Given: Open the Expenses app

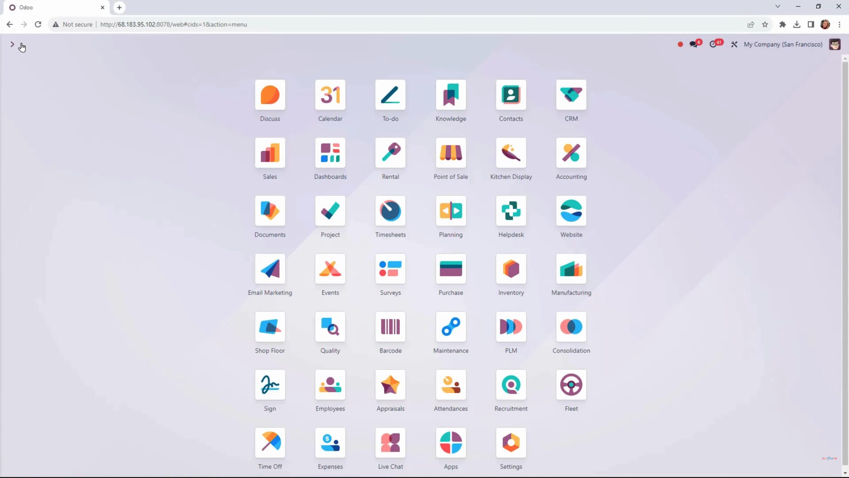Looking at the screenshot, I should point(330,443).
